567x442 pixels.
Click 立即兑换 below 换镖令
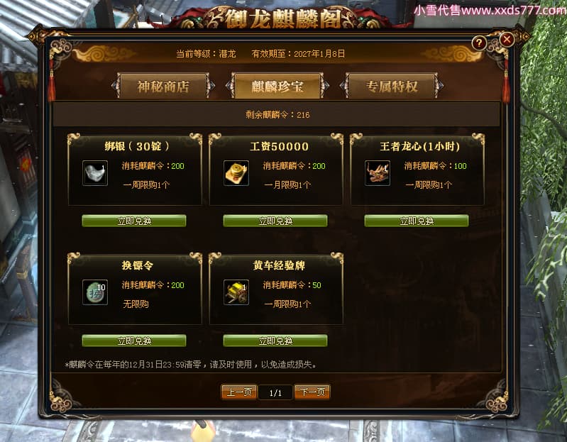(x=134, y=341)
